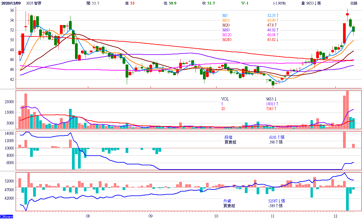Viewport: 362px width, 222px height.
Task: Click the M240 value down arrow
Action: [x=277, y=40]
